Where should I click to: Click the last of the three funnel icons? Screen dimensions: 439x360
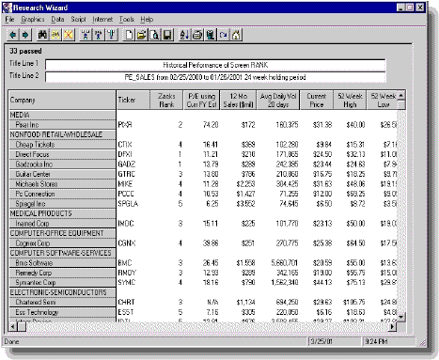pyautogui.click(x=111, y=35)
